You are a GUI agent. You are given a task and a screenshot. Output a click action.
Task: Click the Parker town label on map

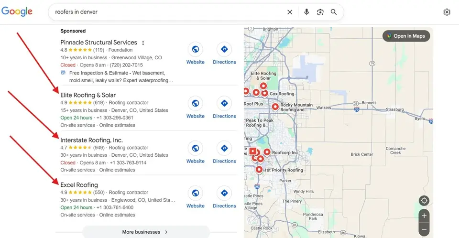coord(285,181)
